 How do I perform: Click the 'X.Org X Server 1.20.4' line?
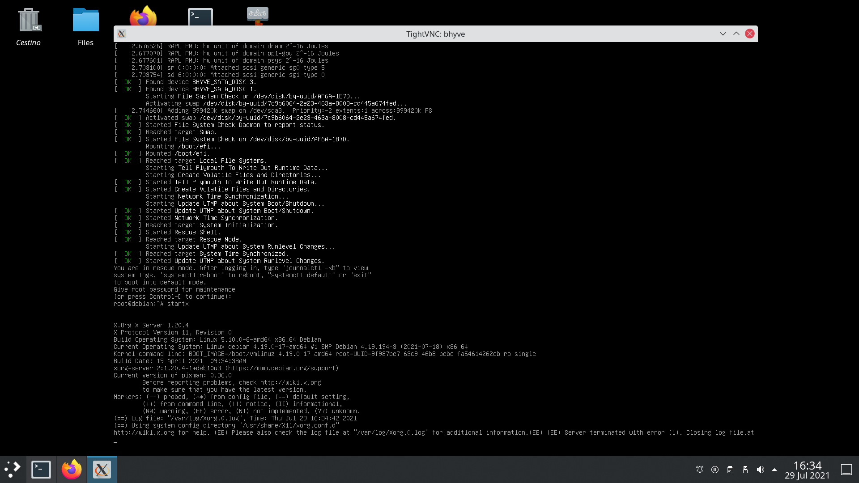pos(151,325)
